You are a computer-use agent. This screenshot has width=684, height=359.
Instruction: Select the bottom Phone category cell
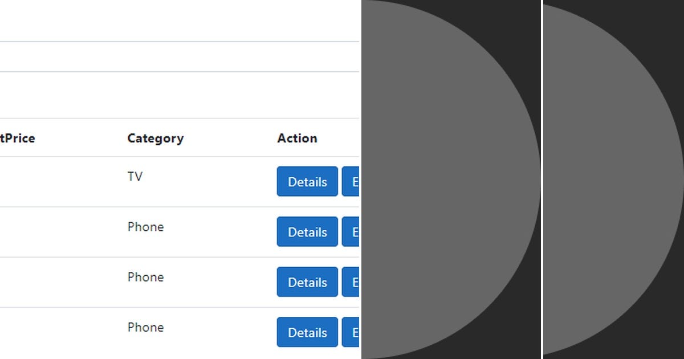[146, 327]
